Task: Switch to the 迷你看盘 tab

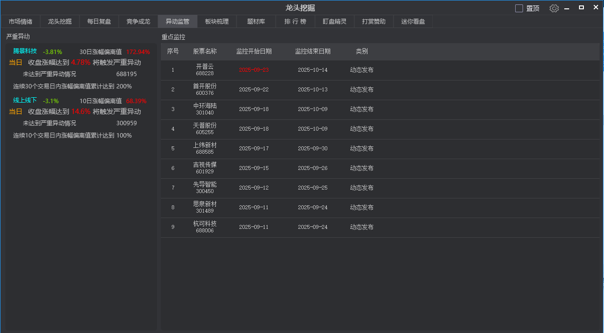Action: click(x=413, y=21)
